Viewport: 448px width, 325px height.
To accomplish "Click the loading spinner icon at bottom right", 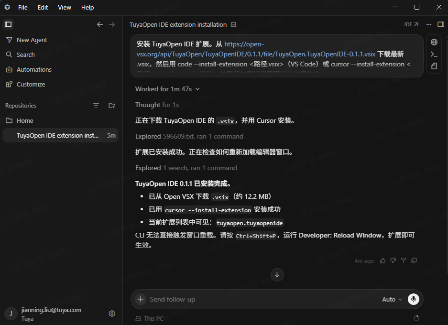I will [416, 318].
